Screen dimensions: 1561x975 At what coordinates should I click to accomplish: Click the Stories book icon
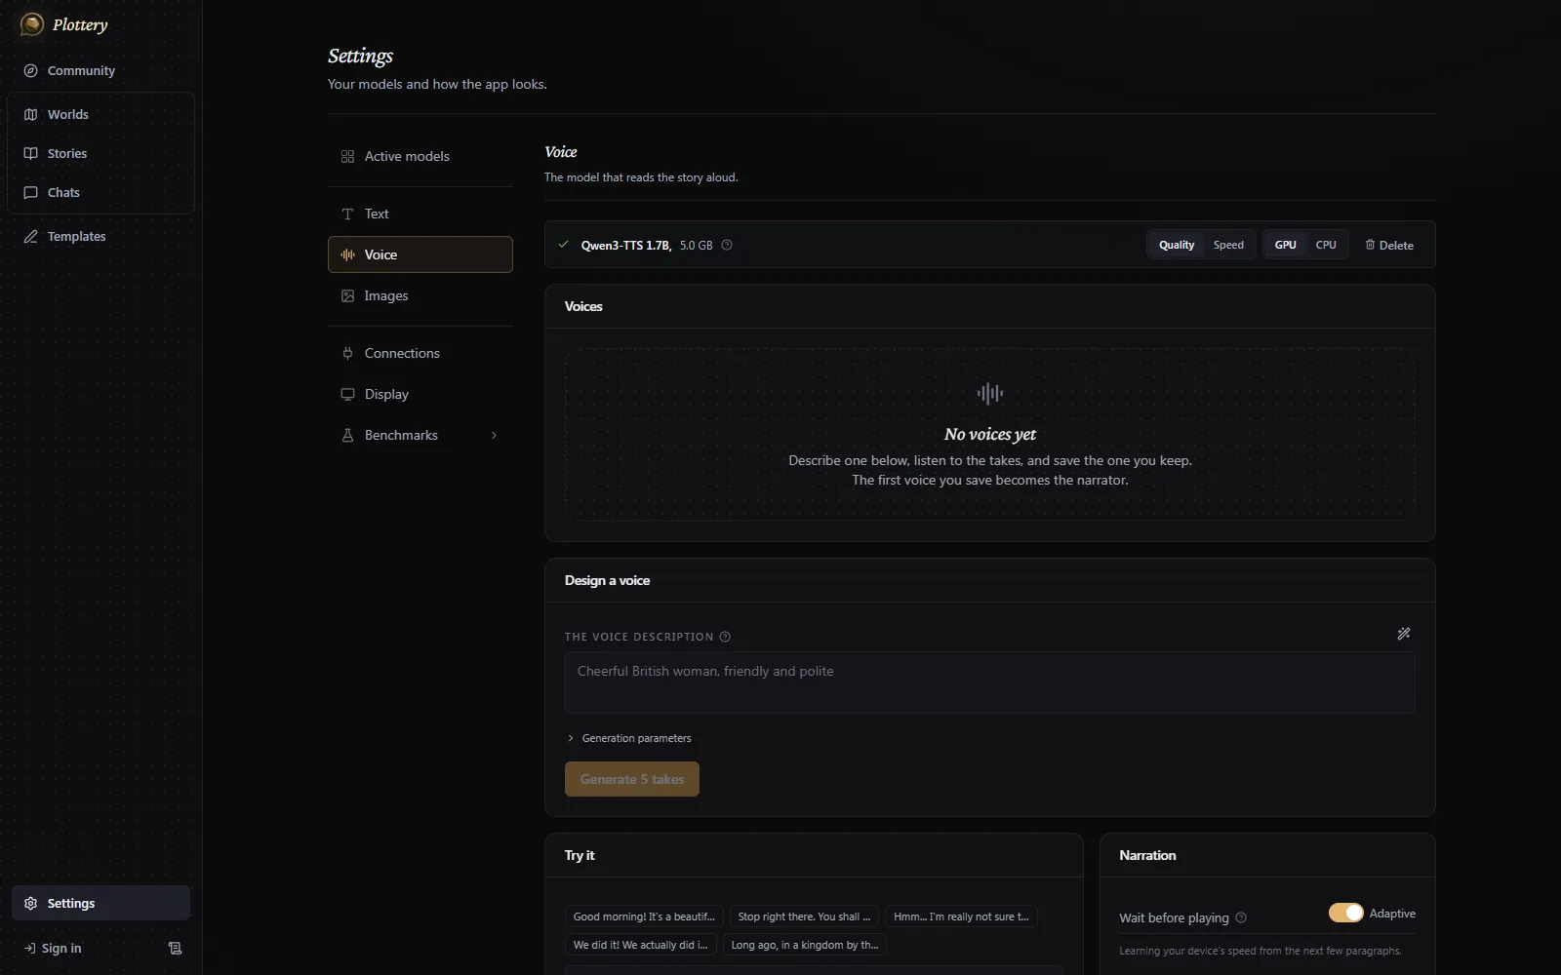pyautogui.click(x=31, y=153)
